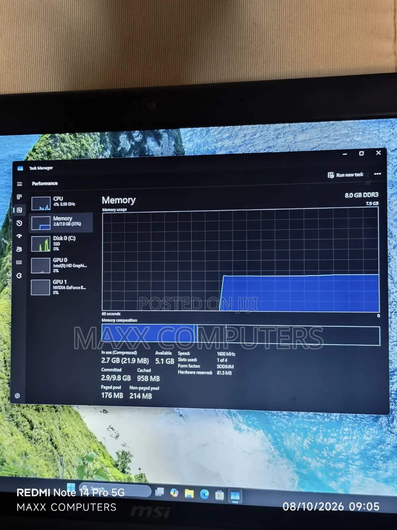Viewport: 397px width, 530px height.
Task: Open Task View on the taskbar
Action: pos(159,492)
